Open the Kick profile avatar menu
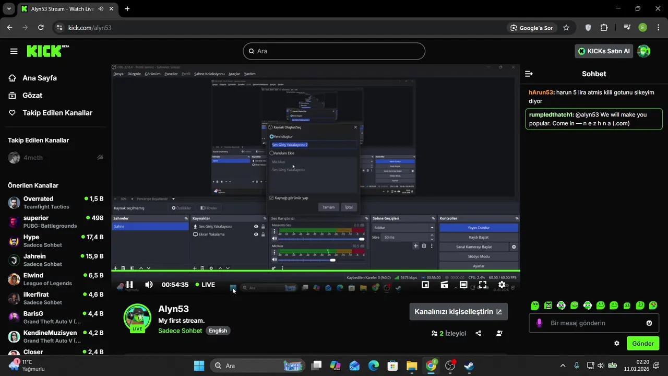The height and width of the screenshot is (376, 668). [x=644, y=51]
